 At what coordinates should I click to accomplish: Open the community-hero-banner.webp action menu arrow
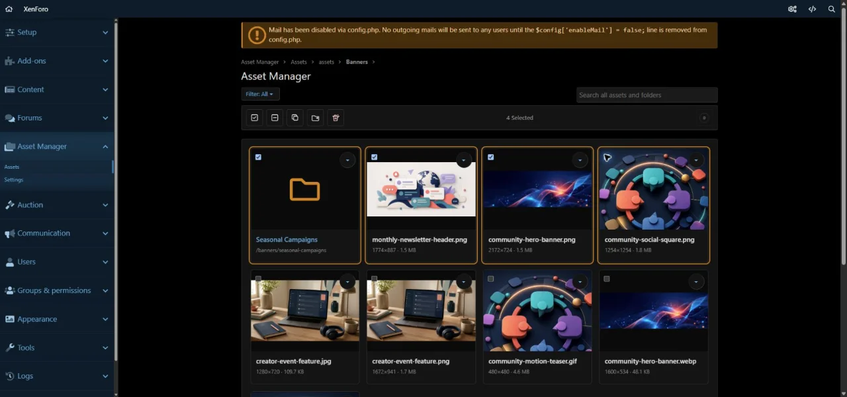point(696,282)
